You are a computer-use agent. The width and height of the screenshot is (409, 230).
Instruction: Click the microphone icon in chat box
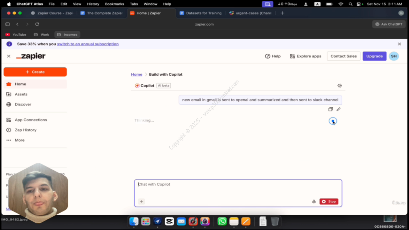[x=314, y=202]
